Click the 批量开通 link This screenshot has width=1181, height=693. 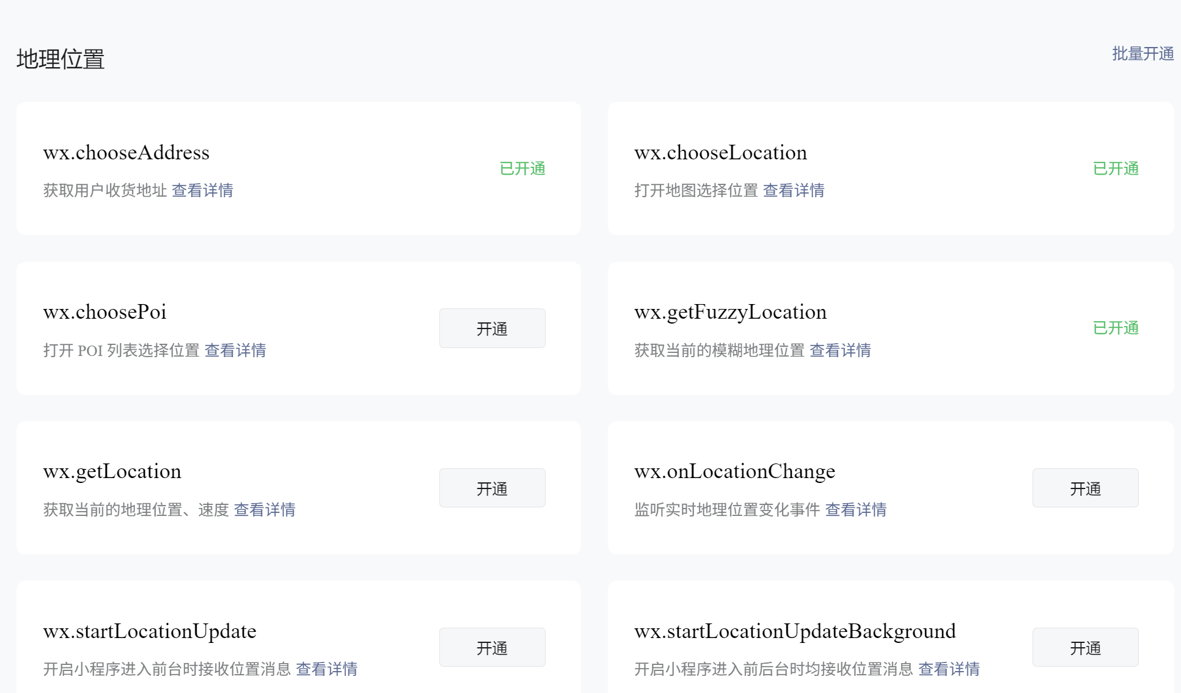[1143, 54]
